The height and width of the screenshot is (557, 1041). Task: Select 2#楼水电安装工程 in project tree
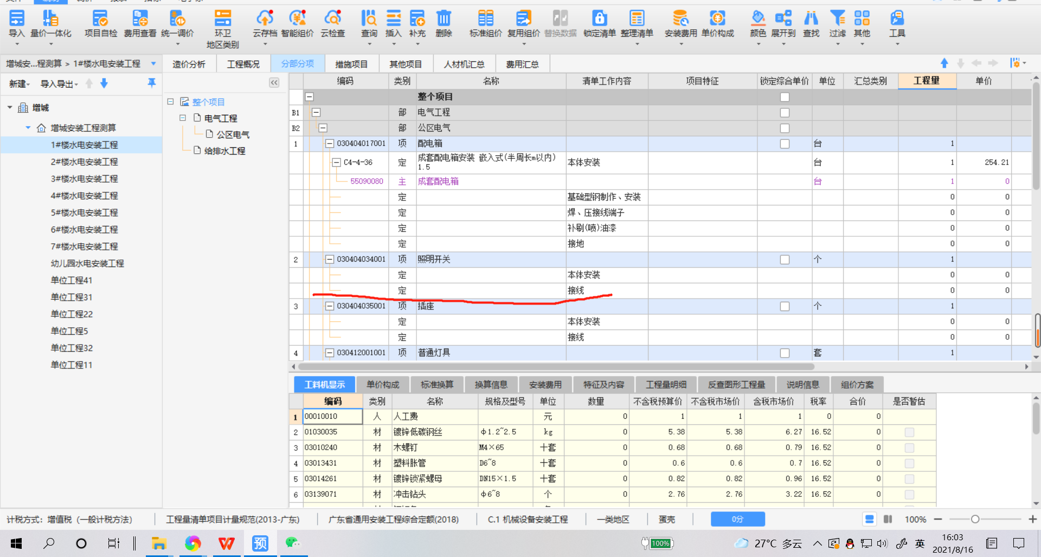pos(84,162)
